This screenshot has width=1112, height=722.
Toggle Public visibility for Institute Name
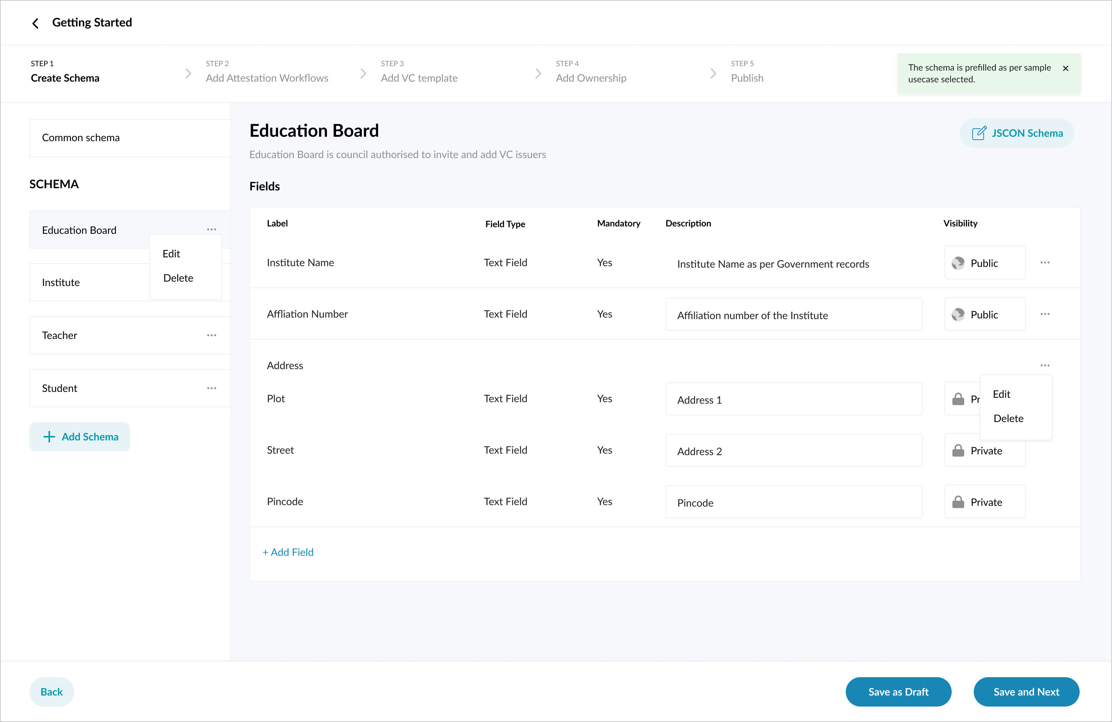984,263
